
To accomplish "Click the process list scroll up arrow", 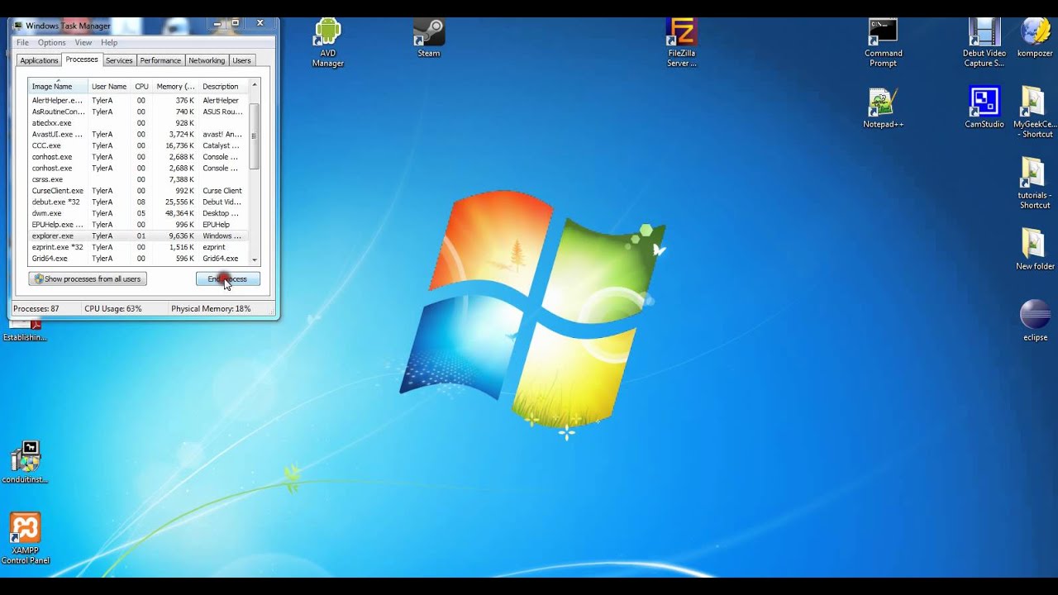I will [x=255, y=84].
